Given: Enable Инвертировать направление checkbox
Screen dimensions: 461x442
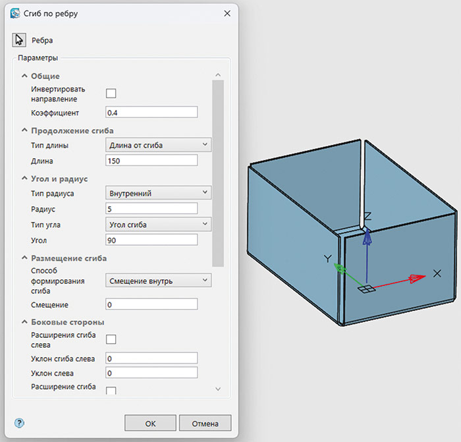Looking at the screenshot, I should click(111, 94).
